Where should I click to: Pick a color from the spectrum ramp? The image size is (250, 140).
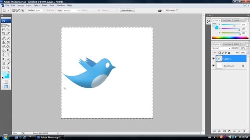click(x=230, y=38)
